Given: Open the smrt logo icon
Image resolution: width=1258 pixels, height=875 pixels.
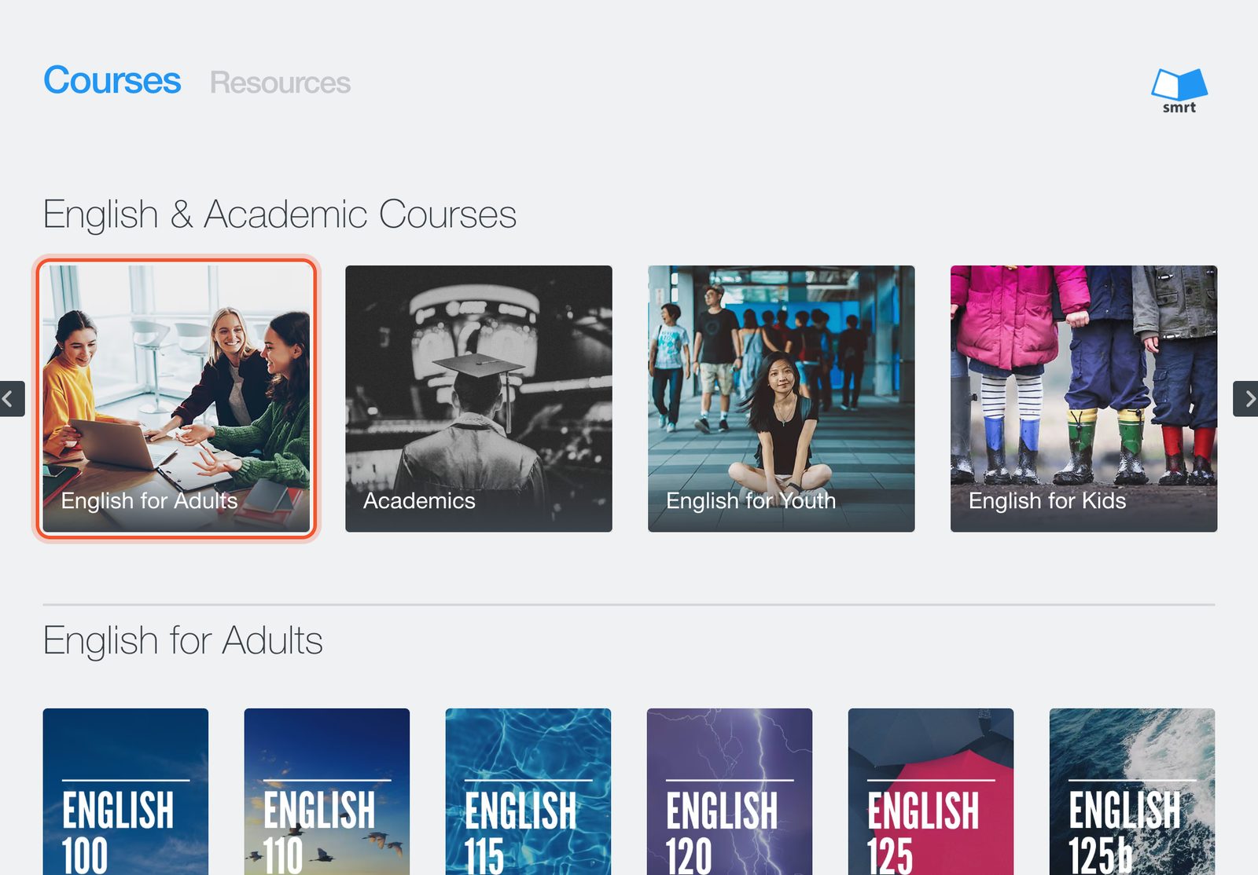Looking at the screenshot, I should [1179, 90].
